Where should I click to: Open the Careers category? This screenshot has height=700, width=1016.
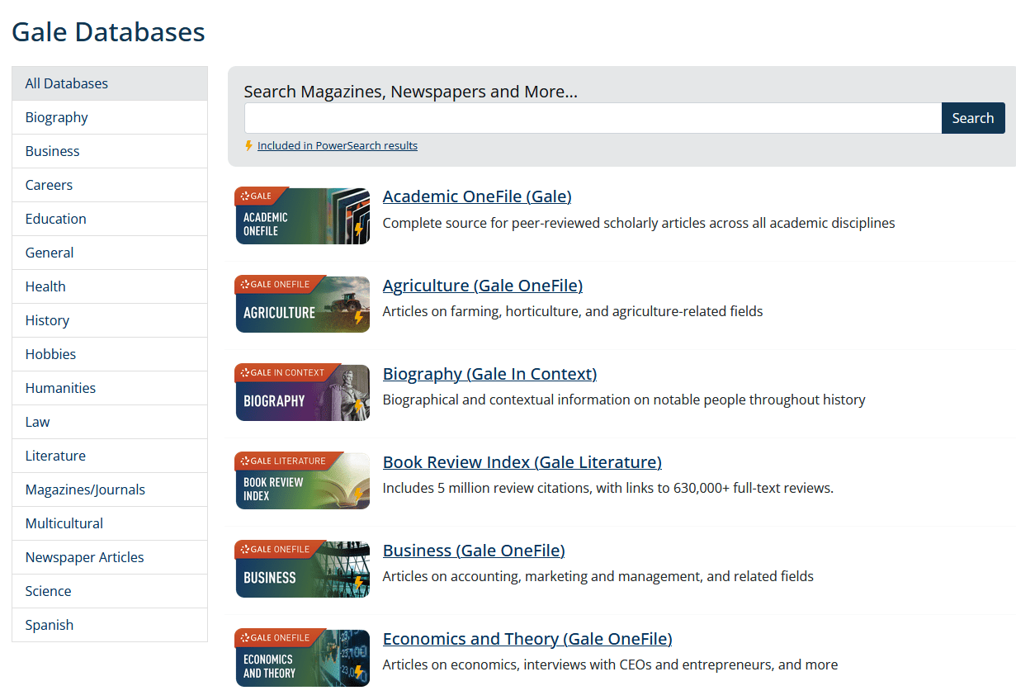tap(110, 185)
